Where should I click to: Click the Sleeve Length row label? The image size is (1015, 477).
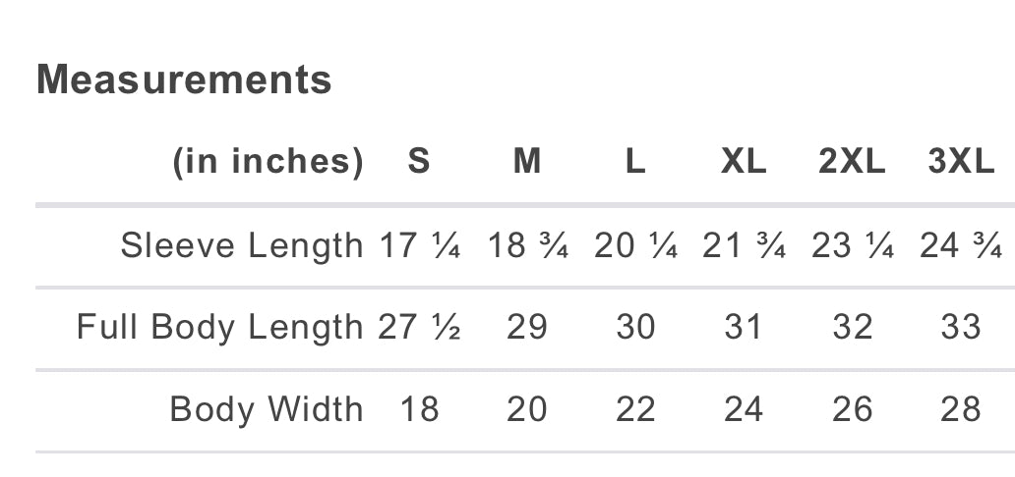tap(241, 246)
